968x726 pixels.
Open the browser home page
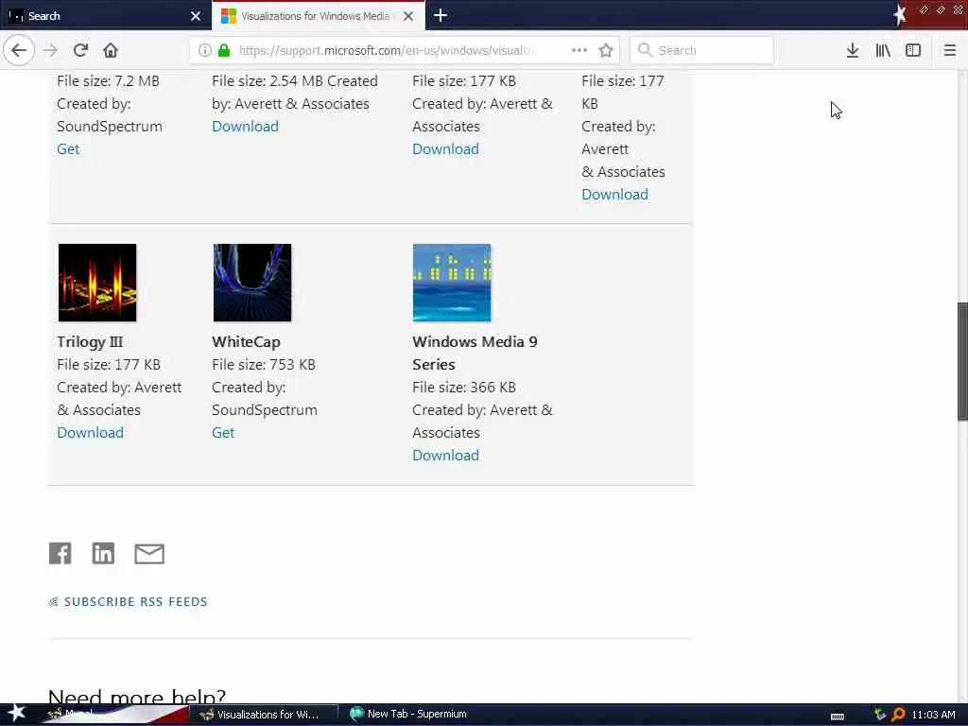click(111, 50)
